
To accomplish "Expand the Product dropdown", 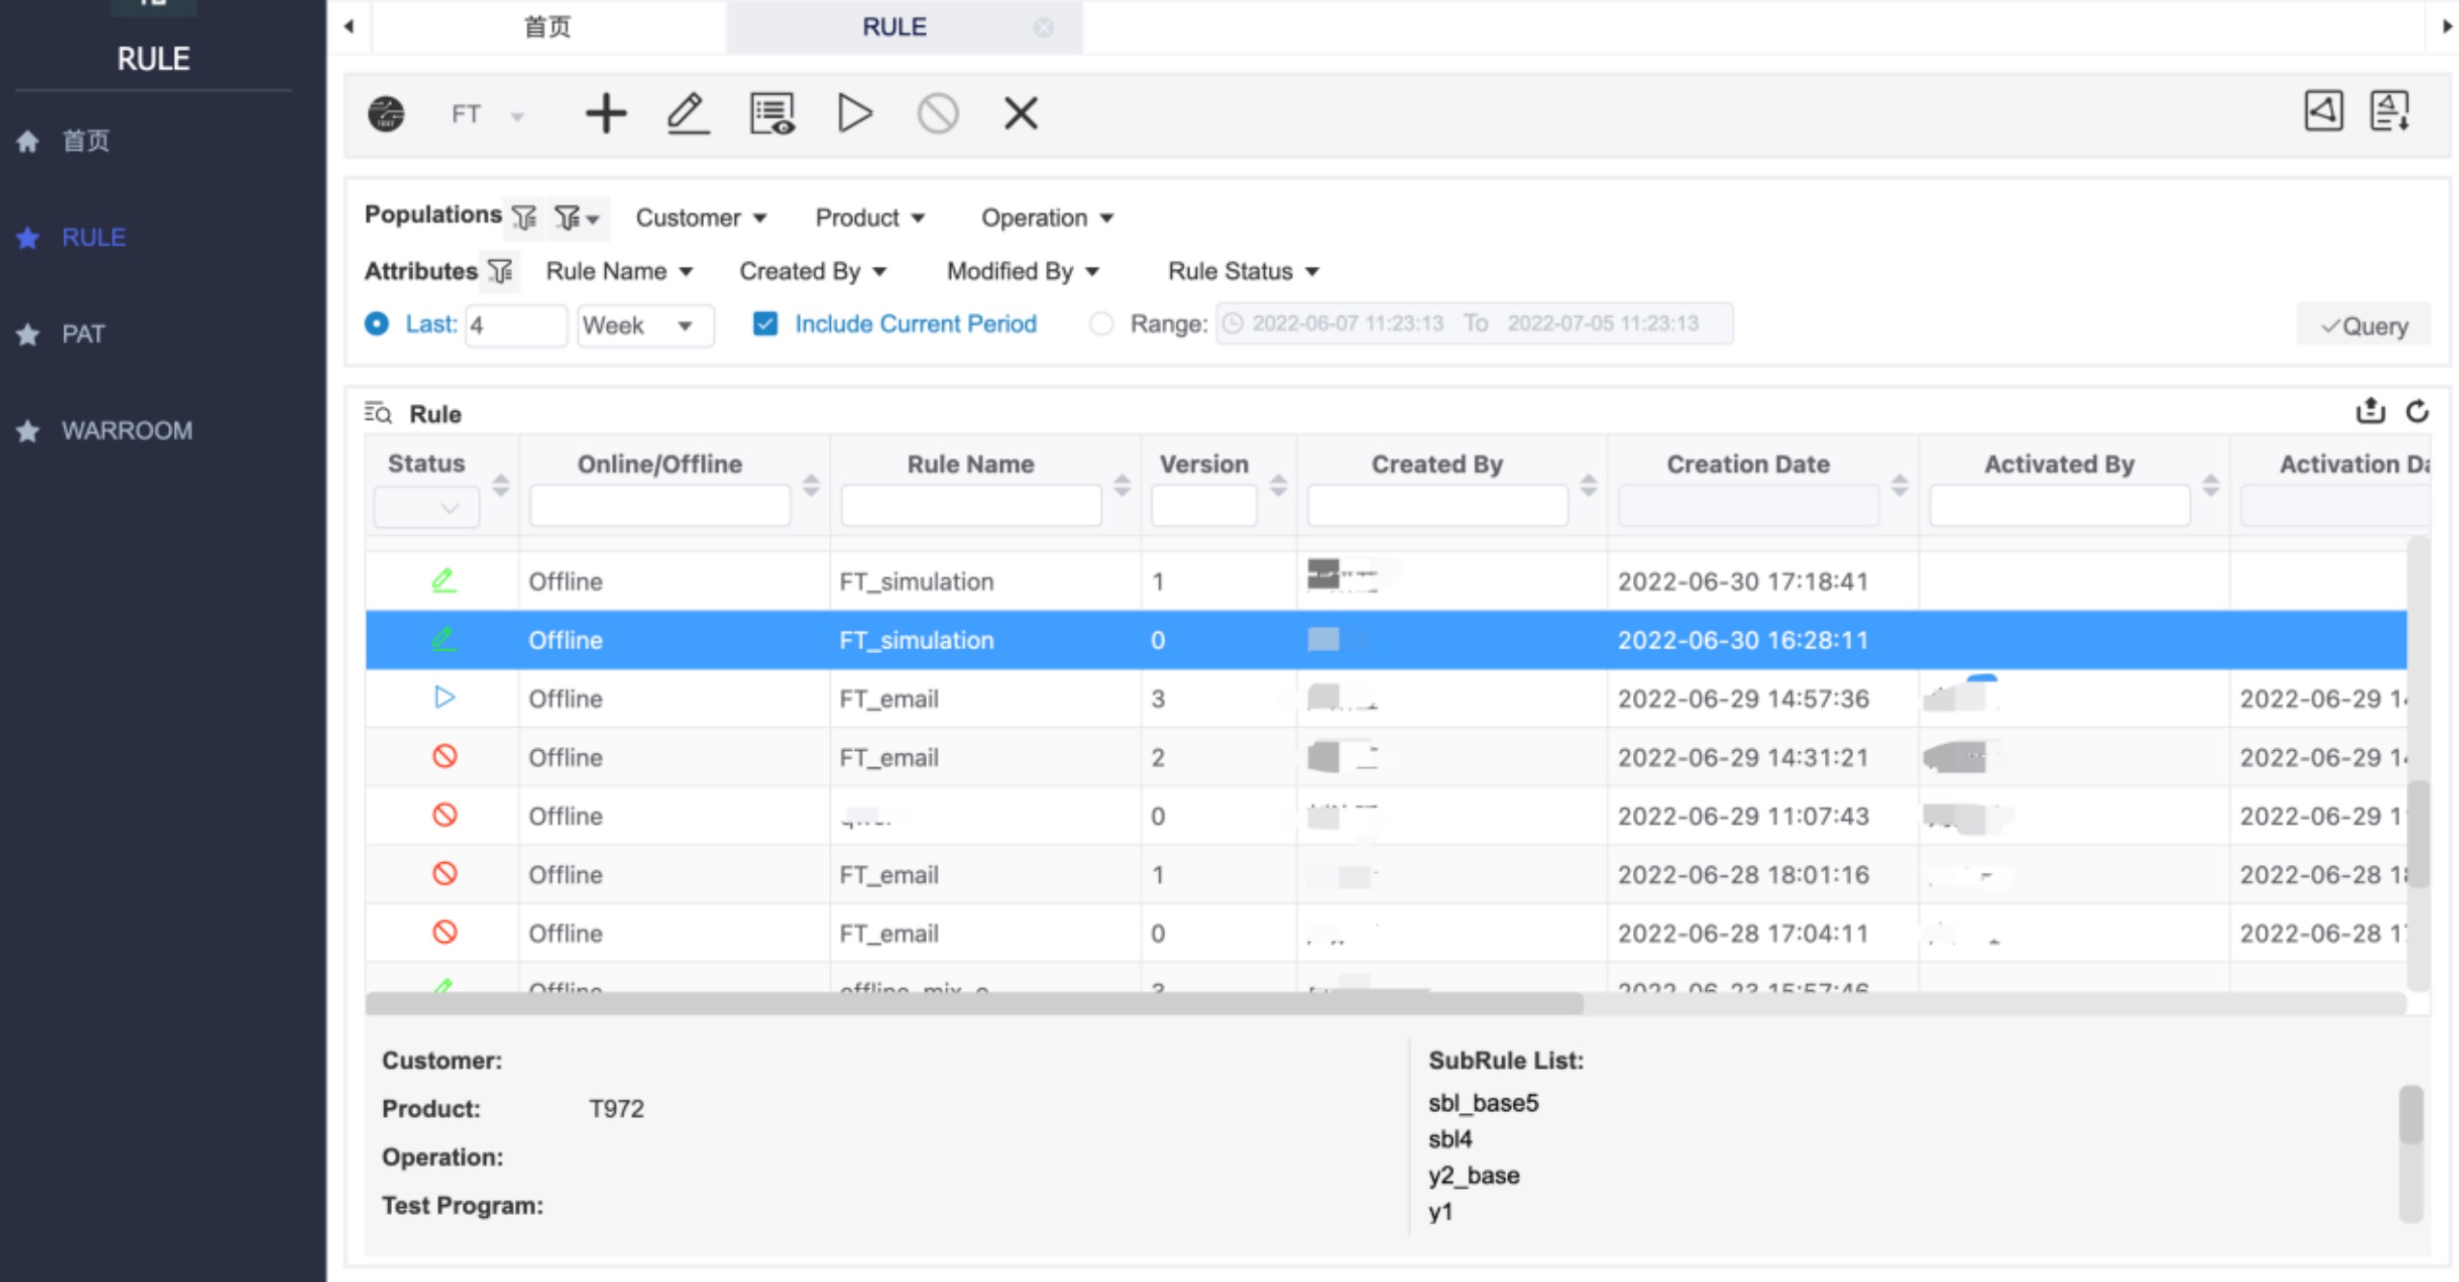I will point(870,218).
